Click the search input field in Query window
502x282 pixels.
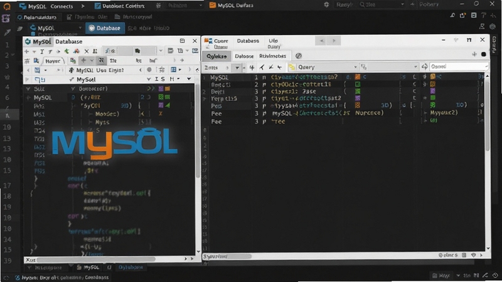click(x=459, y=66)
